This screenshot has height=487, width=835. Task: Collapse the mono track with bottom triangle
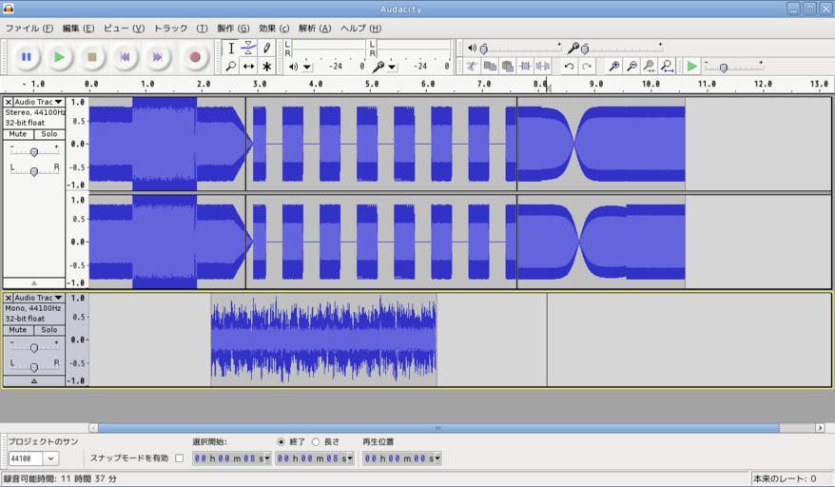tap(34, 381)
